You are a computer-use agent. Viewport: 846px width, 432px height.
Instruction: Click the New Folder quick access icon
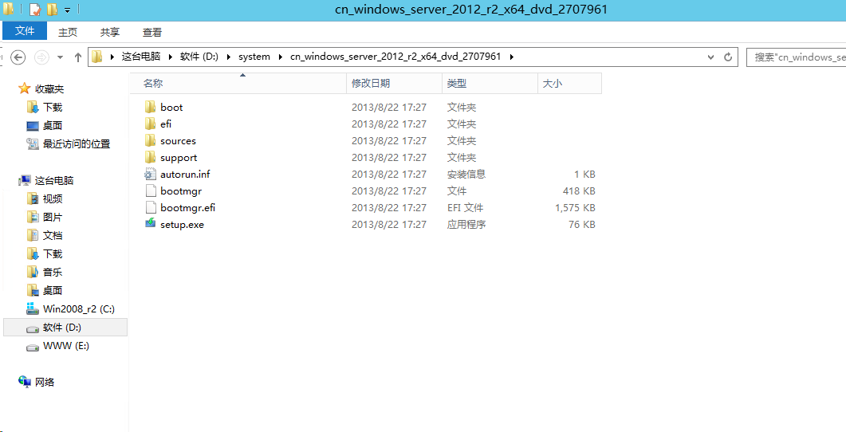pos(52,10)
